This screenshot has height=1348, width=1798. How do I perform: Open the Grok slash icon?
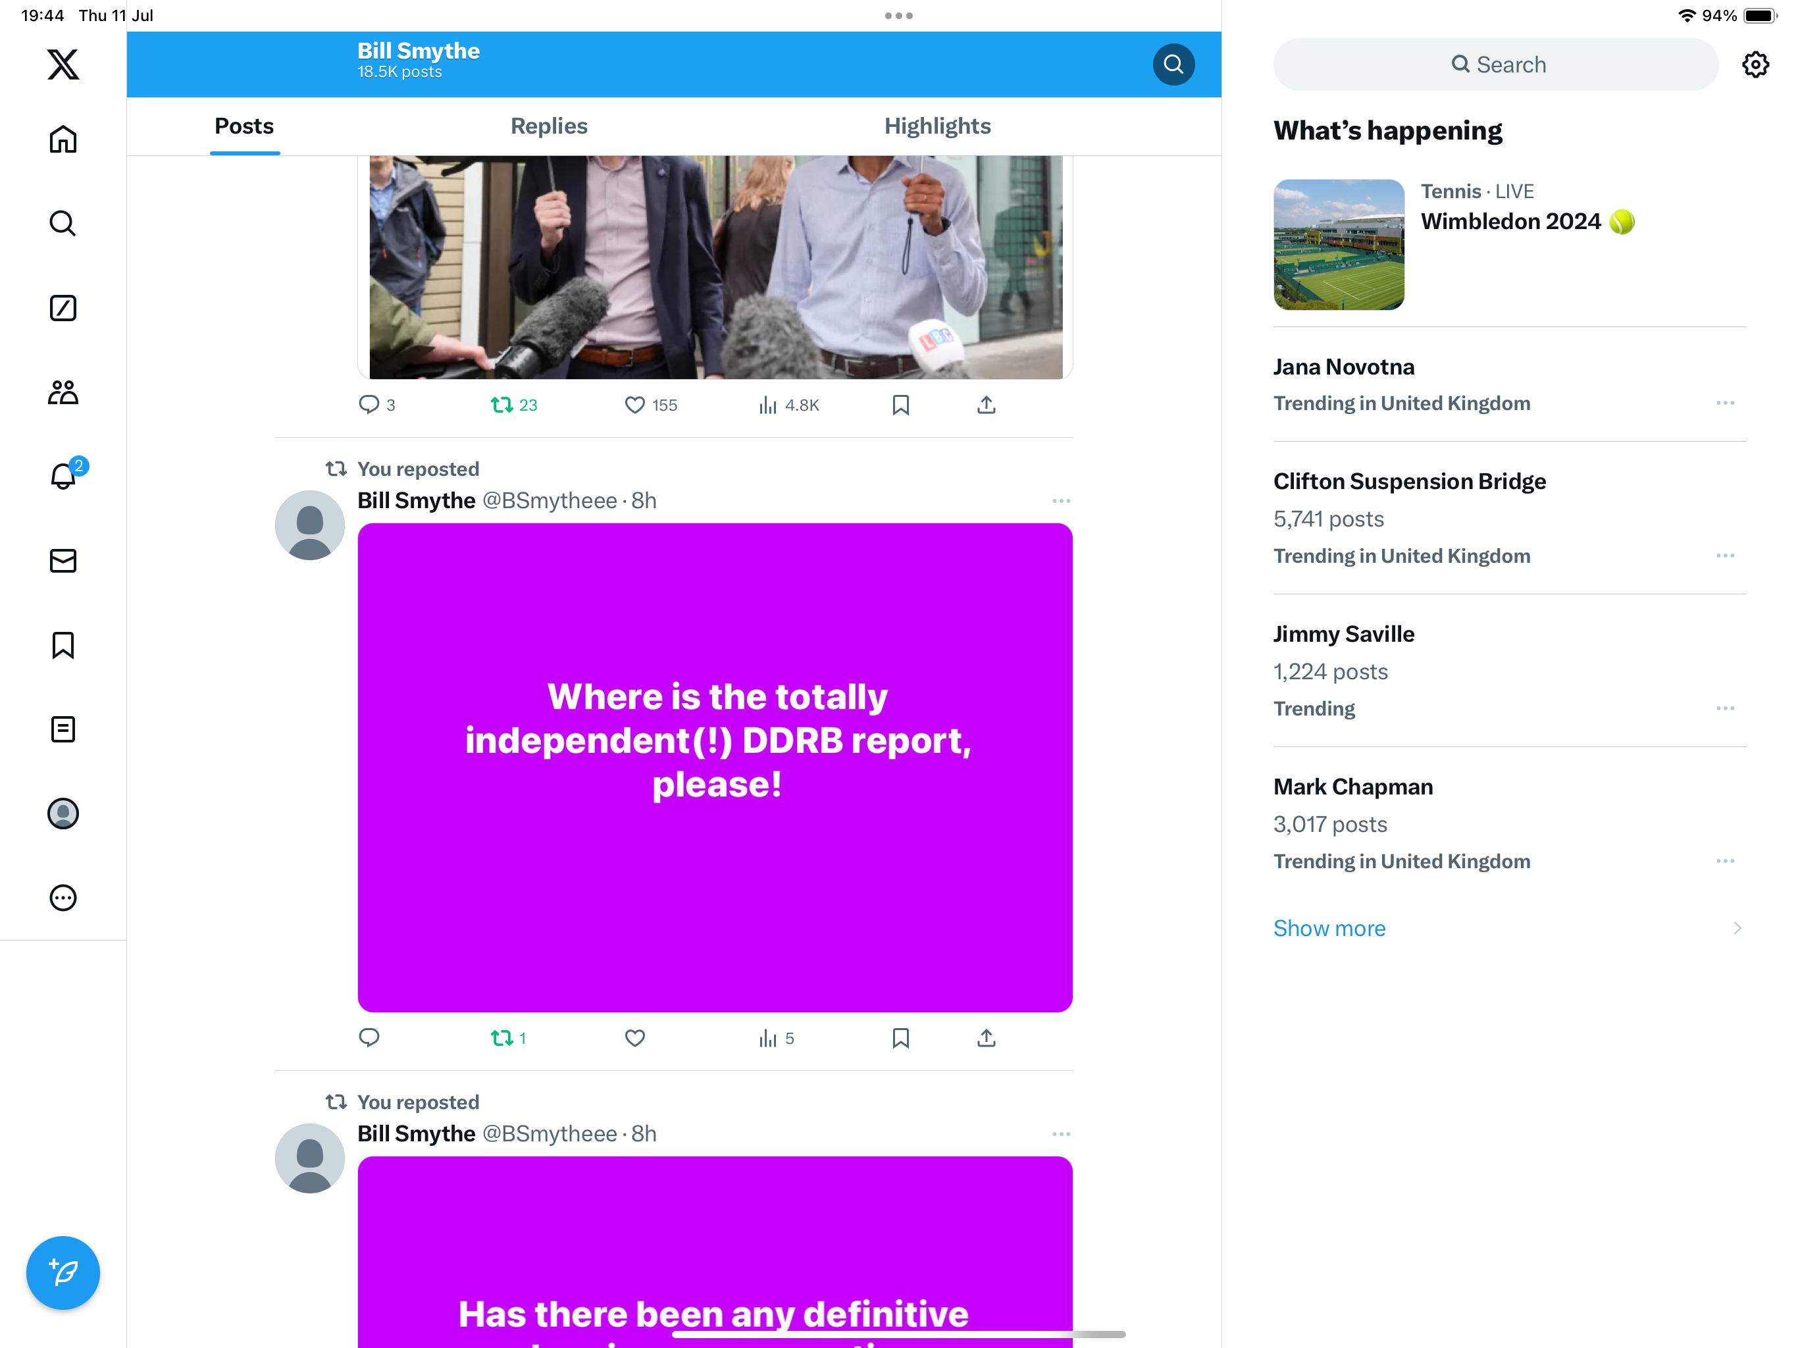[x=63, y=308]
